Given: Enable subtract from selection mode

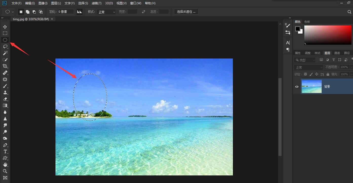Looking at the screenshot, I should point(34,11).
